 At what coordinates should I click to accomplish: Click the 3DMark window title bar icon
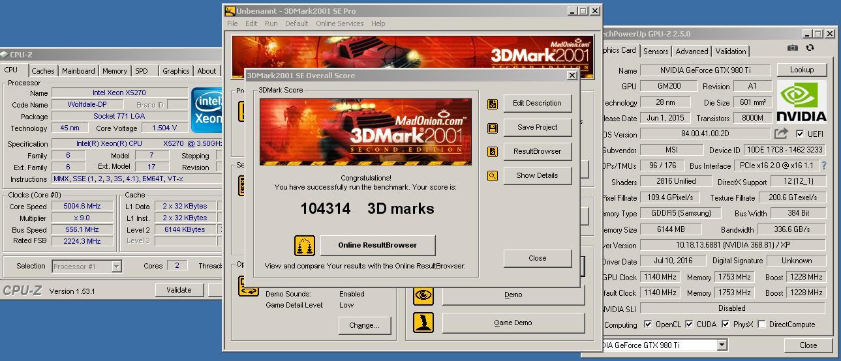(x=230, y=11)
